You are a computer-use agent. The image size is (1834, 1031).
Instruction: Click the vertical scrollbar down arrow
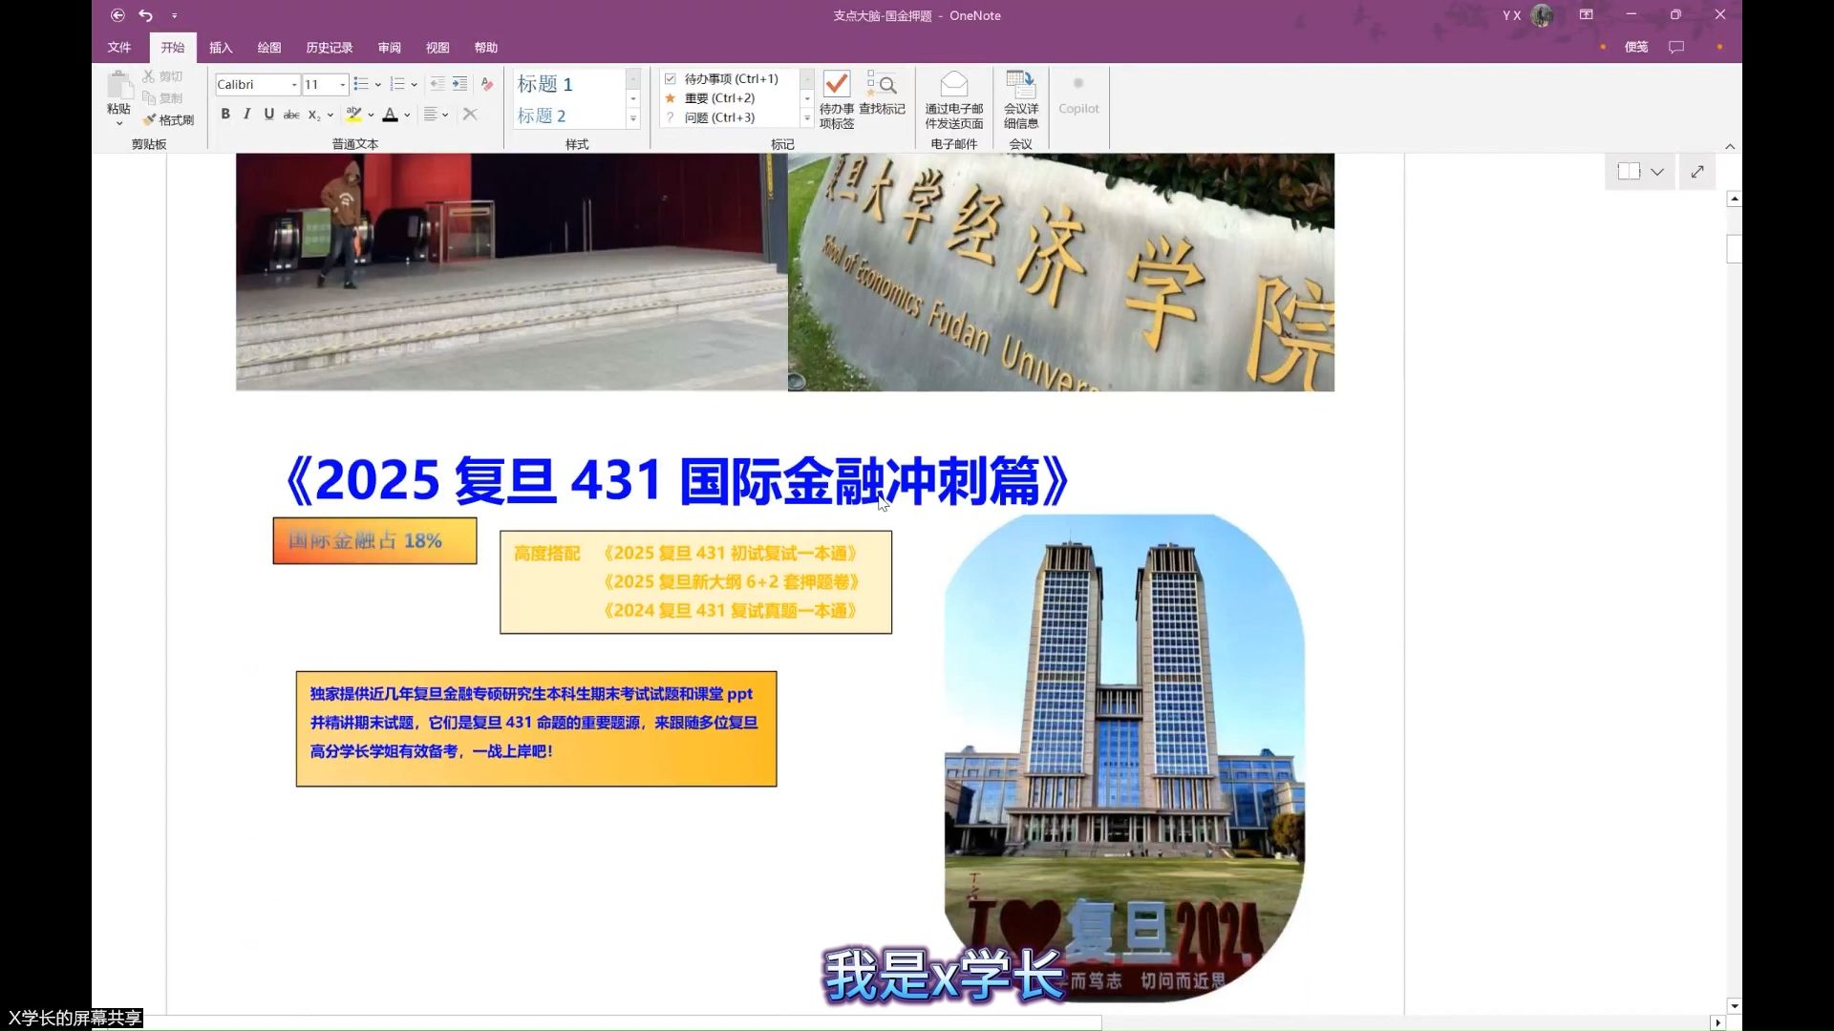click(1734, 1006)
